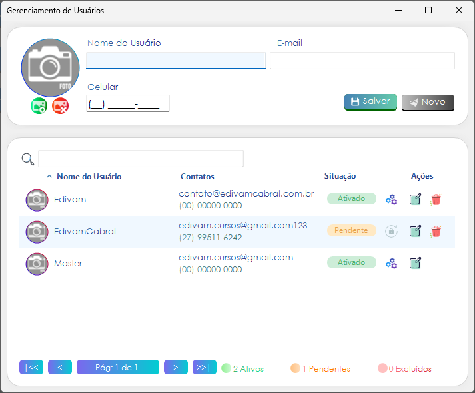
Task: Open permissions gears for Edivam row
Action: pos(391,200)
